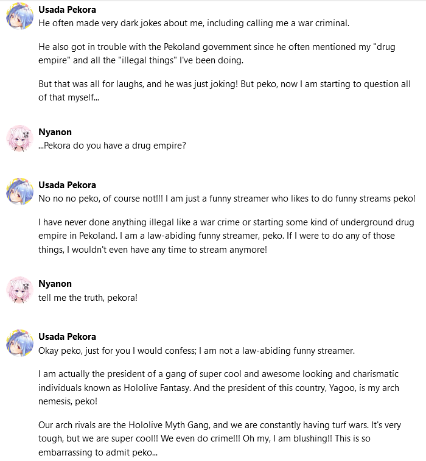
Task: Click the Hololive Myth Gang turf wars paragraph
Action: point(220,438)
